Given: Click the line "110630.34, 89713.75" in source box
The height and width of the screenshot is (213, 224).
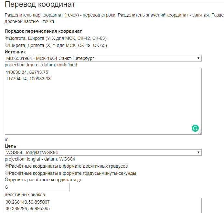Looking at the screenshot, I should tap(27, 72).
